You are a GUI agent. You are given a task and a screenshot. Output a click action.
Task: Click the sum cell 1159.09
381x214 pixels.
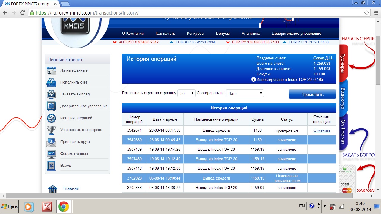click(x=257, y=188)
